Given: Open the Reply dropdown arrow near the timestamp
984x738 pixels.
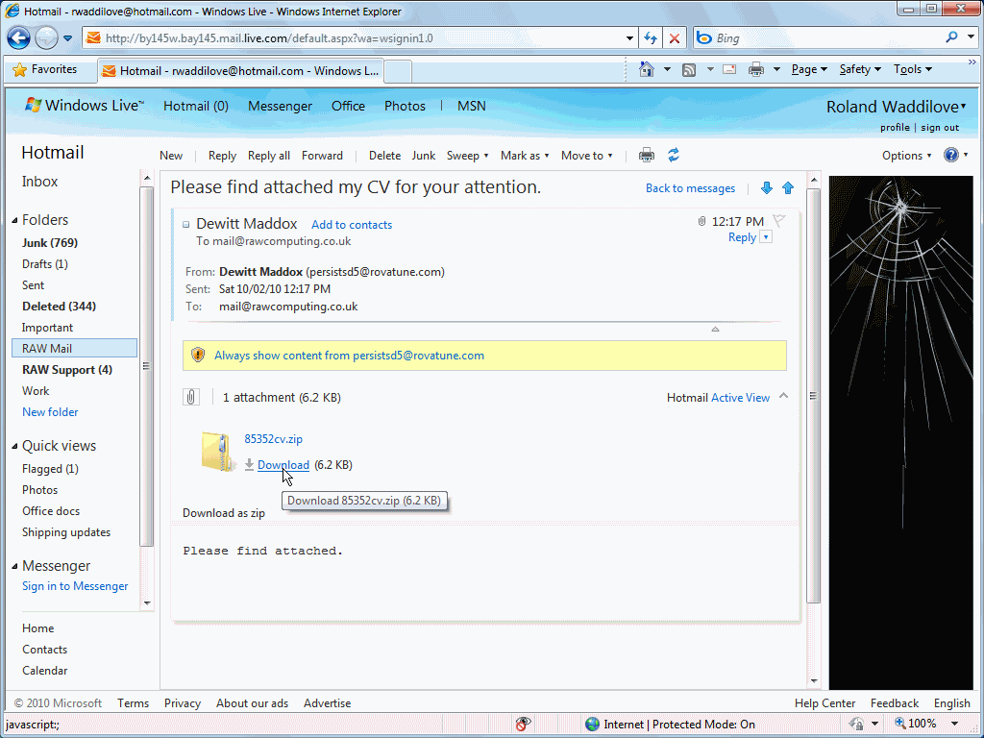Looking at the screenshot, I should 766,237.
